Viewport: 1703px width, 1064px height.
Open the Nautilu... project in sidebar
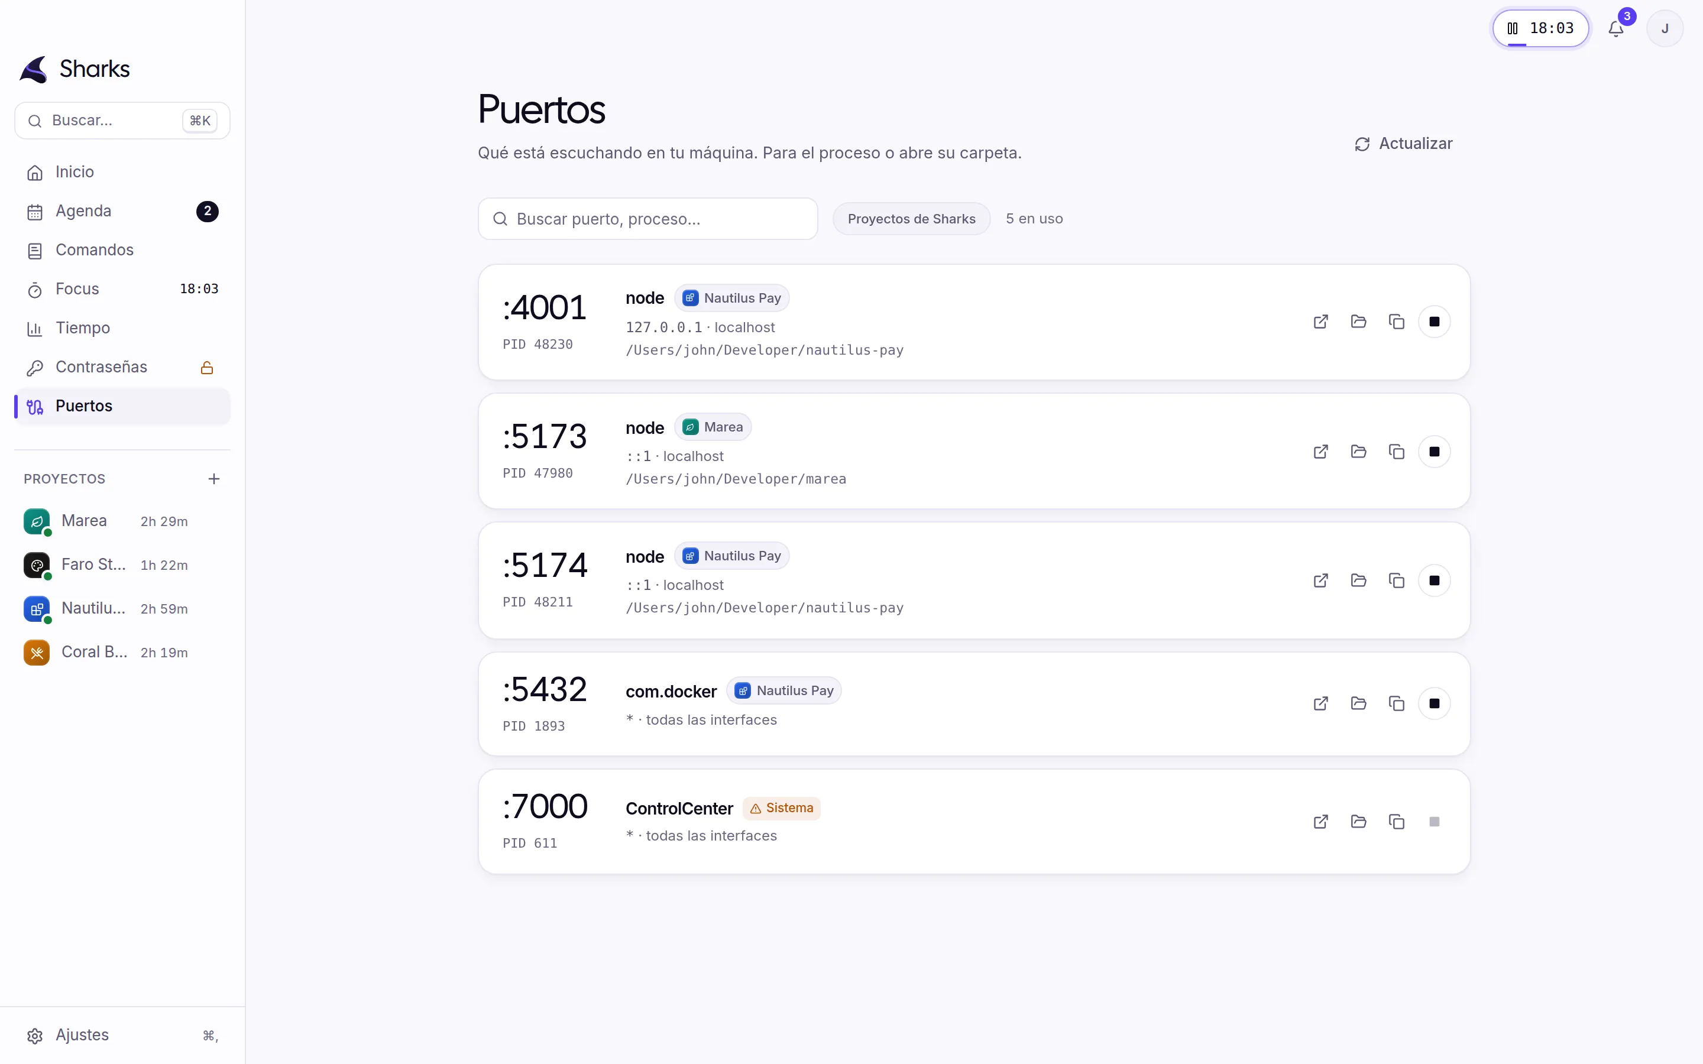click(122, 609)
